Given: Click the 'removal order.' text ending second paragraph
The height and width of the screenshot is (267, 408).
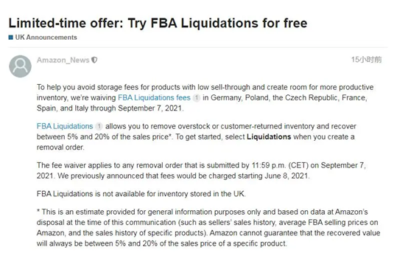Looking at the screenshot, I should click(x=60, y=148).
